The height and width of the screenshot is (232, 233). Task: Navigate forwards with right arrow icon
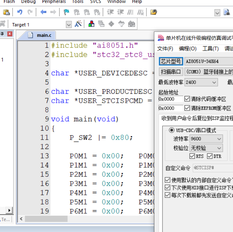click(53, 12)
